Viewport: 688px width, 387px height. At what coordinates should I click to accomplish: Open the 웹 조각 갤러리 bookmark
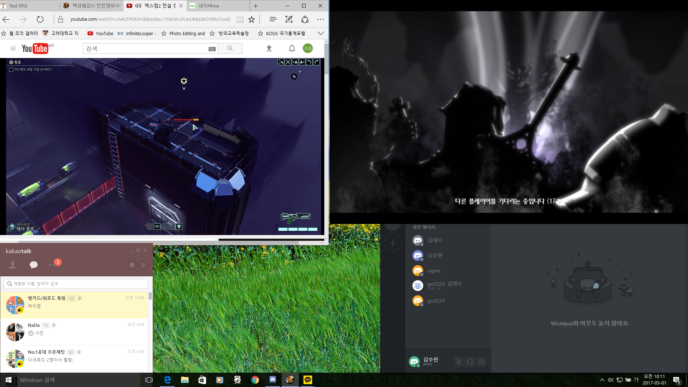[20, 33]
